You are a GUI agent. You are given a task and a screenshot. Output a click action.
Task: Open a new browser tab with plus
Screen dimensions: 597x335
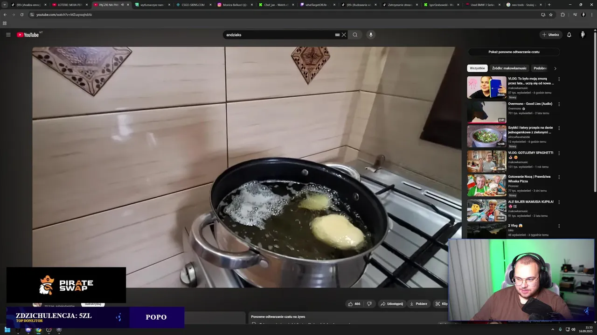click(x=549, y=5)
